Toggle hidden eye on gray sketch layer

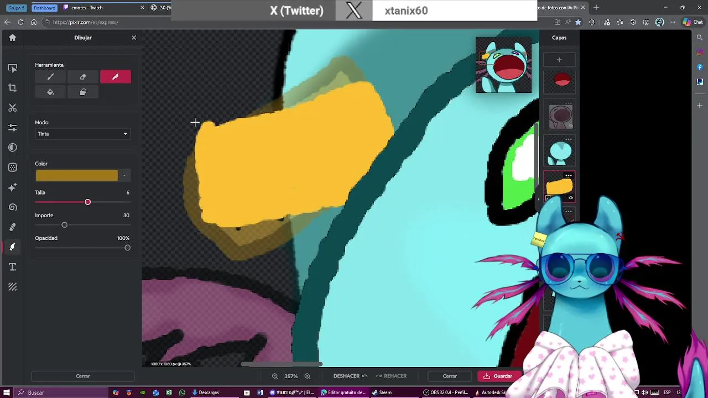[x=571, y=126]
